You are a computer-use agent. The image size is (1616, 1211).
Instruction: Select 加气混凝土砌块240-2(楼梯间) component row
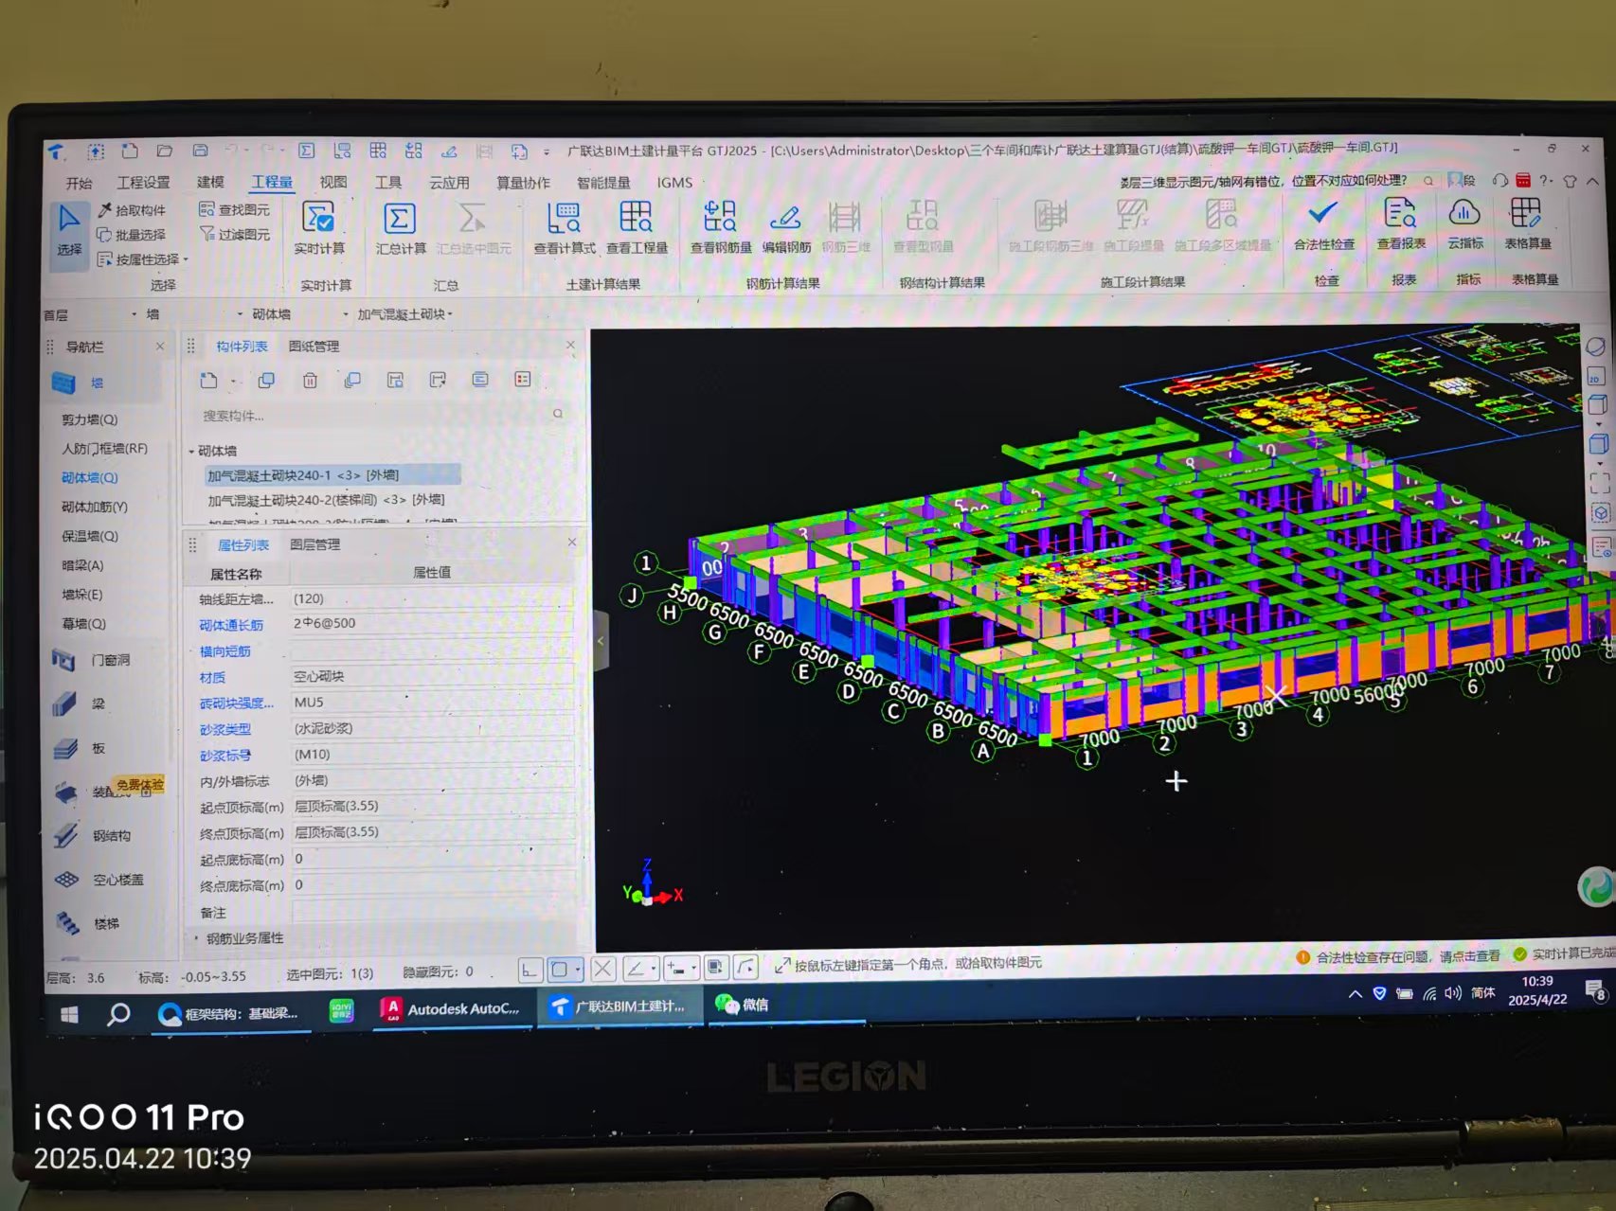(x=326, y=500)
